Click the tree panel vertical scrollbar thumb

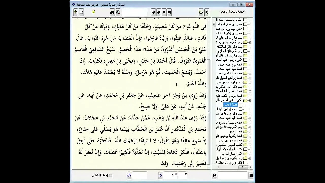(x=214, y=25)
